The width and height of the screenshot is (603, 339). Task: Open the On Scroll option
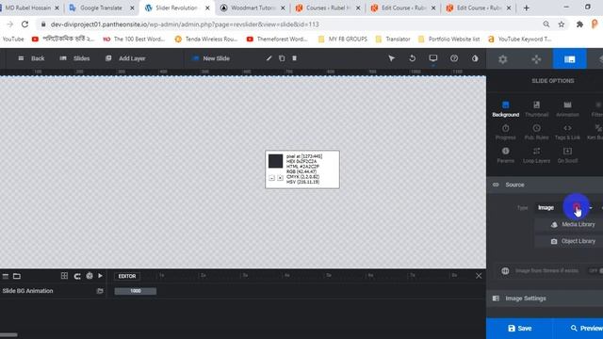pyautogui.click(x=567, y=154)
